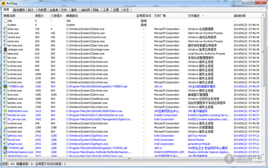
Task: Click the DefenderDaemon.exe shield icon
Action: click(5, 152)
